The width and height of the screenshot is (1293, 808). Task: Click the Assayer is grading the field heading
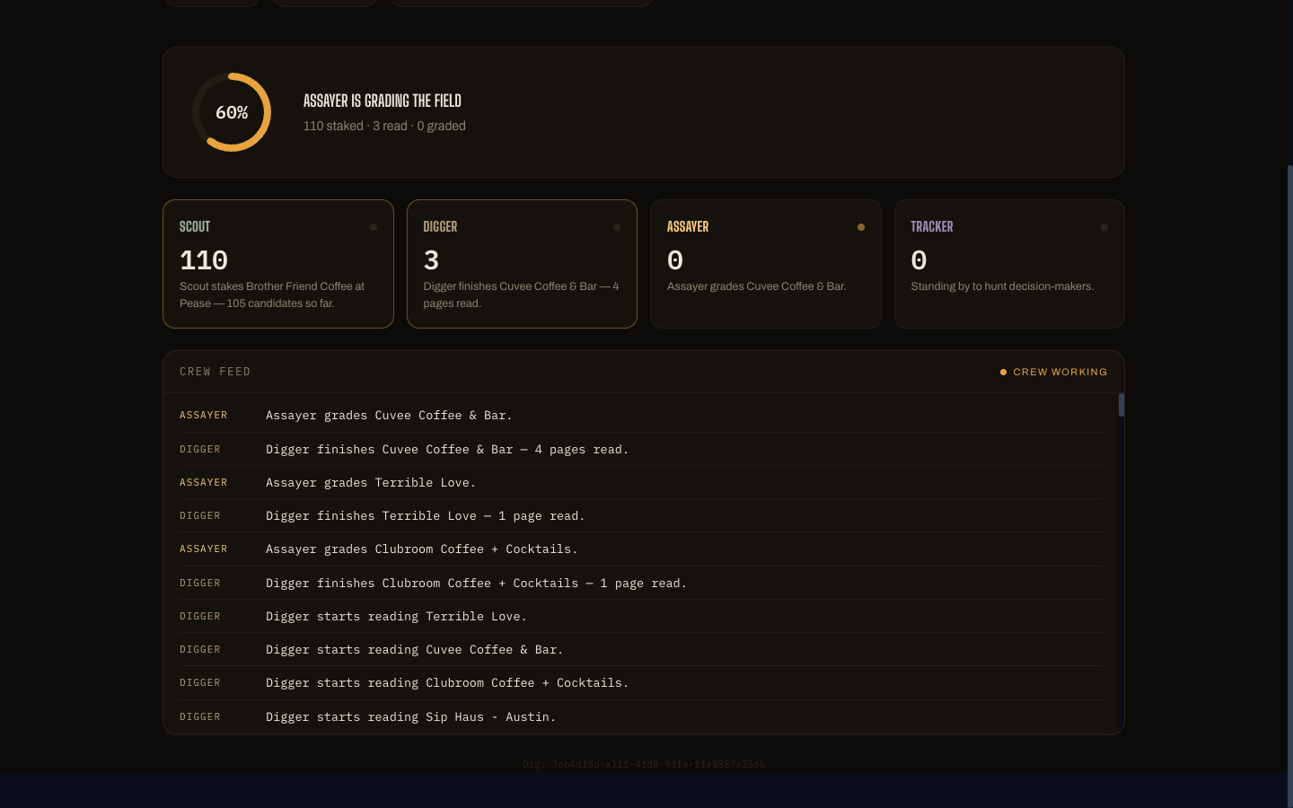pyautogui.click(x=383, y=101)
